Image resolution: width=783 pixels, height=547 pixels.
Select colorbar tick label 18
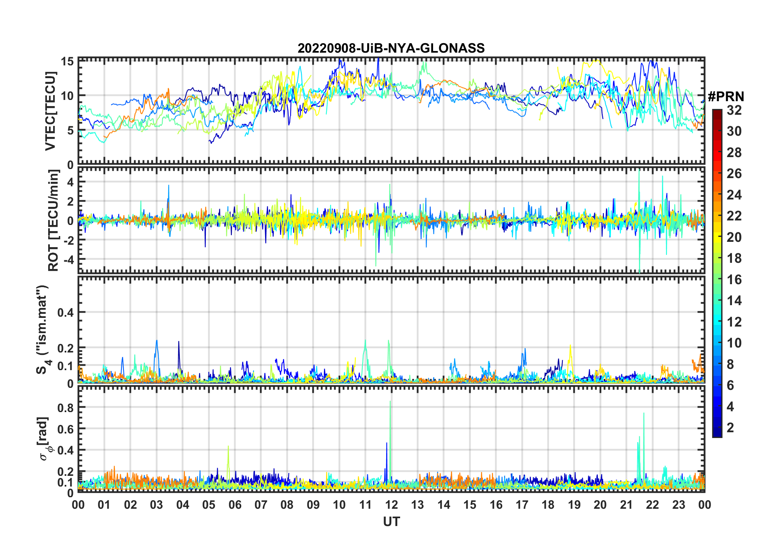click(x=734, y=258)
